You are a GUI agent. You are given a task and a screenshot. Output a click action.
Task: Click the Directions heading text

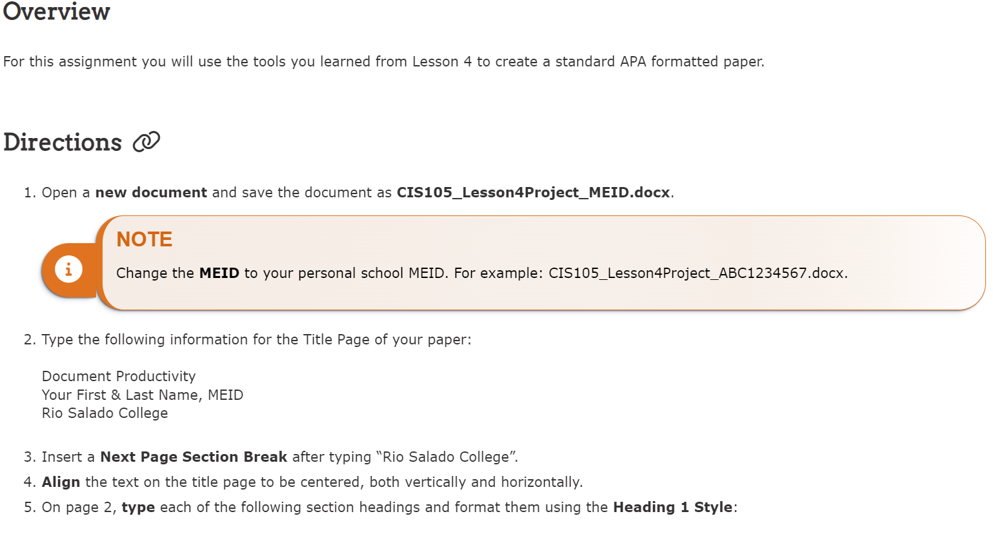coord(63,143)
